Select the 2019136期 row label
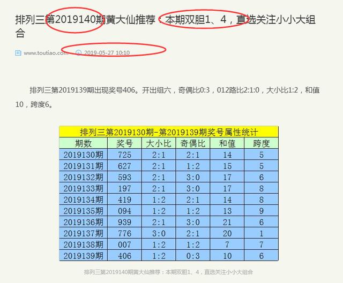 point(84,222)
